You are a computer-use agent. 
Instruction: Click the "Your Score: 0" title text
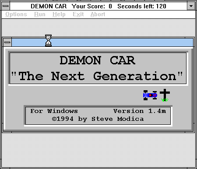pos(92,6)
